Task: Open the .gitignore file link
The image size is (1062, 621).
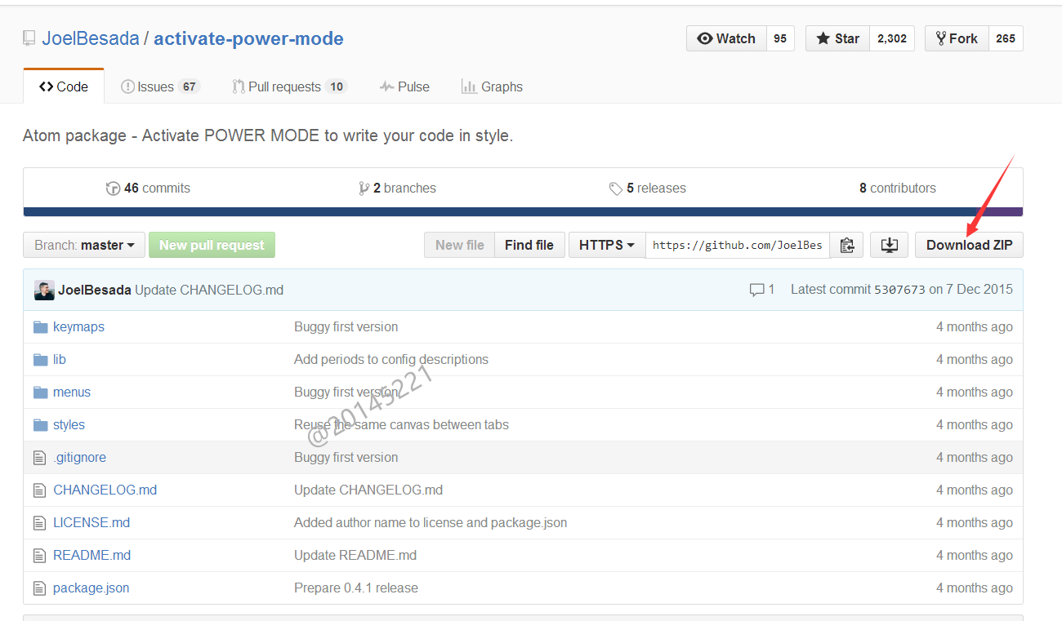Action: tap(79, 457)
